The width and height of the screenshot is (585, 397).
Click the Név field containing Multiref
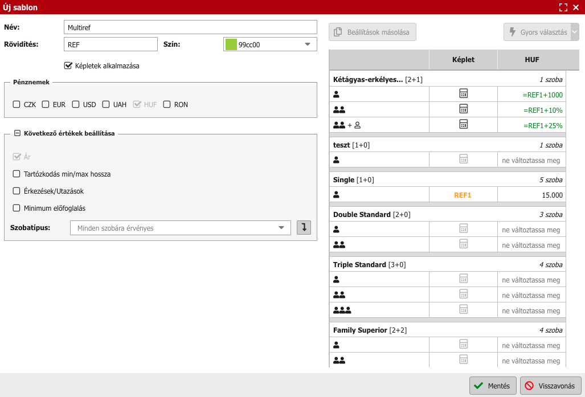click(x=190, y=27)
